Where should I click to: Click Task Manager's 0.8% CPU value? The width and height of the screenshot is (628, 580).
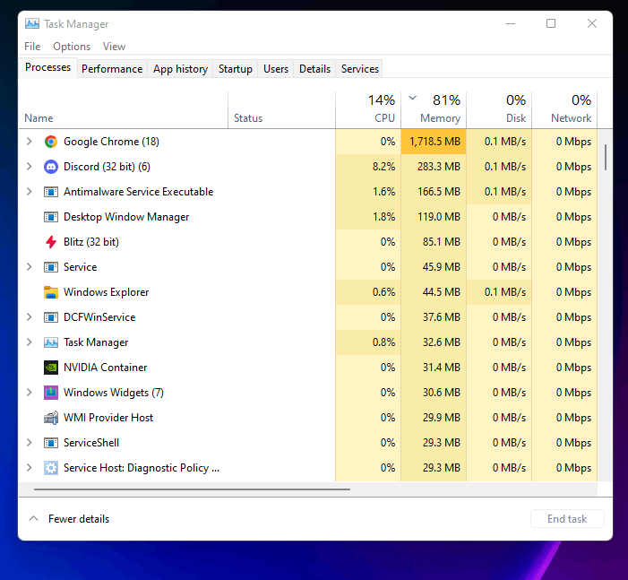pyautogui.click(x=383, y=342)
